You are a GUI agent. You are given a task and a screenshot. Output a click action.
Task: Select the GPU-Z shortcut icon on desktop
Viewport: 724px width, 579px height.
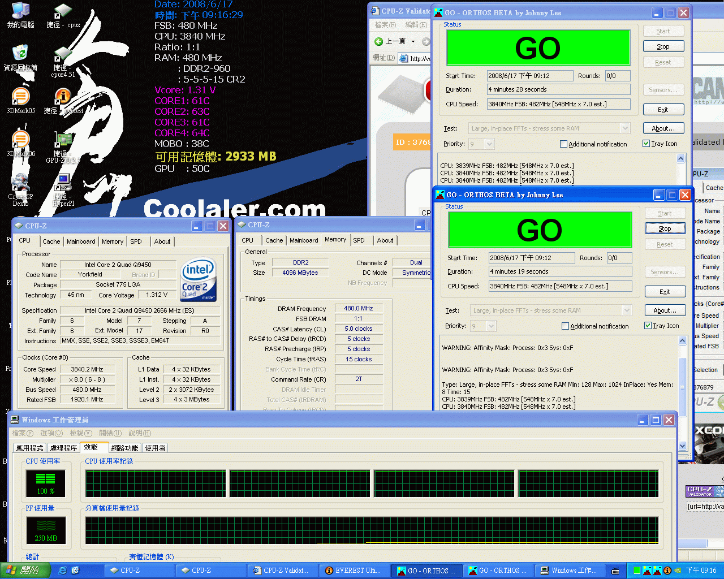[63, 147]
